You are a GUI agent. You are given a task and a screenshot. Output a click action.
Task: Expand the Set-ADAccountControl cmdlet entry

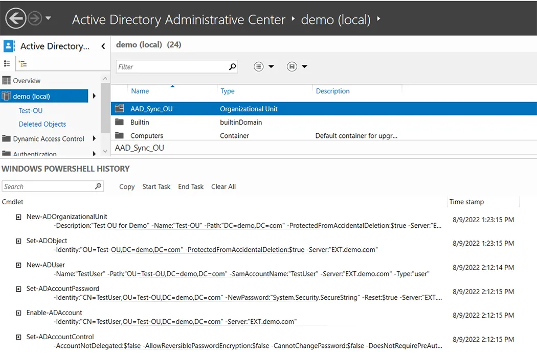[x=18, y=337]
